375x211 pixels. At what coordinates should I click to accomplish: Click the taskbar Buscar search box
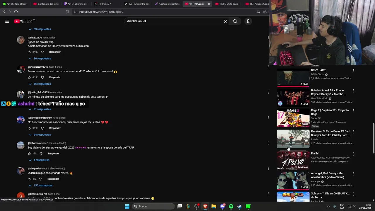tap(153, 206)
